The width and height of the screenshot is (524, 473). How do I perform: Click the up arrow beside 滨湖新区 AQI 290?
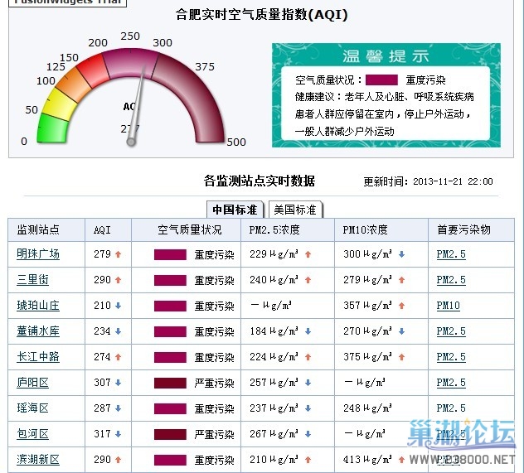coord(118,460)
